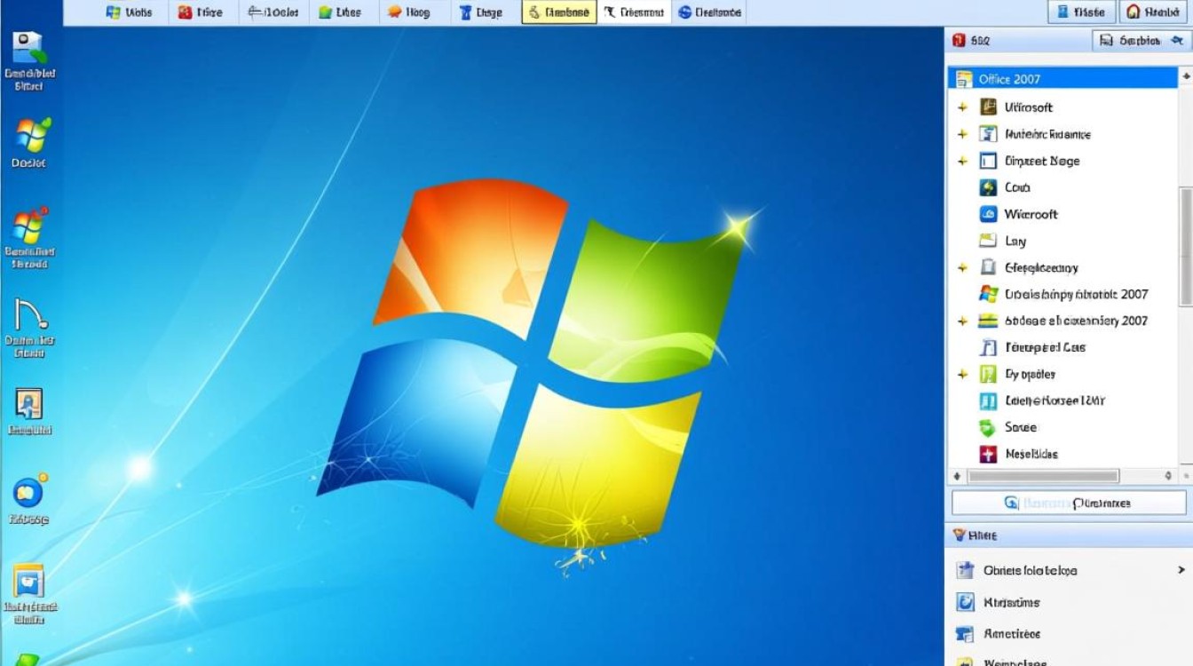Open the submenu arrow on first lower list row
The image size is (1193, 666).
coord(1181,570)
